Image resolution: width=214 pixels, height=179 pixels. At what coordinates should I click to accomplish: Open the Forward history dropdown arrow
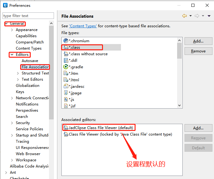point(203,16)
